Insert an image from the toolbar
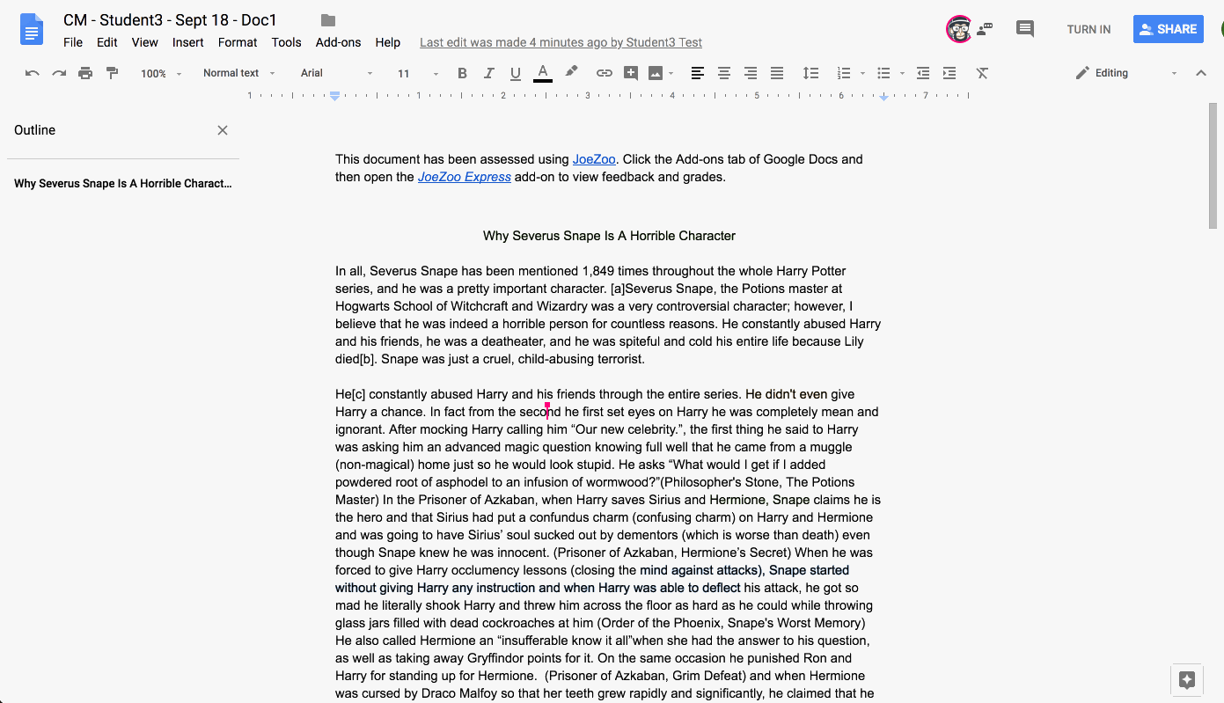Screen dimensions: 1224x703 [x=656, y=73]
